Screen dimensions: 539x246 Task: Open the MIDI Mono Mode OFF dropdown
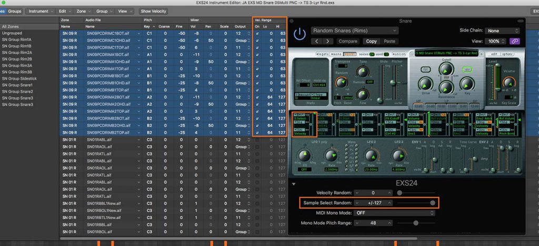coord(395,213)
